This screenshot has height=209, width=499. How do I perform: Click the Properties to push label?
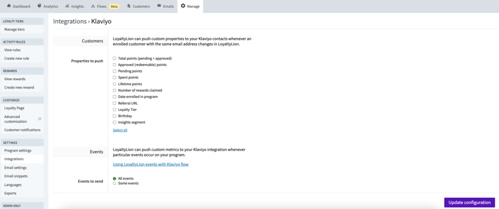(x=87, y=61)
